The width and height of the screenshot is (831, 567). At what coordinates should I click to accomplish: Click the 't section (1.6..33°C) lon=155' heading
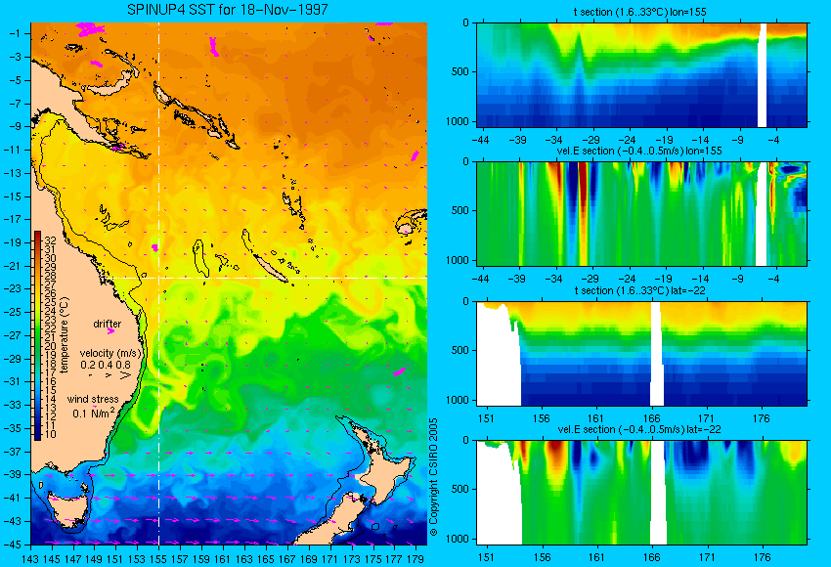coord(639,12)
